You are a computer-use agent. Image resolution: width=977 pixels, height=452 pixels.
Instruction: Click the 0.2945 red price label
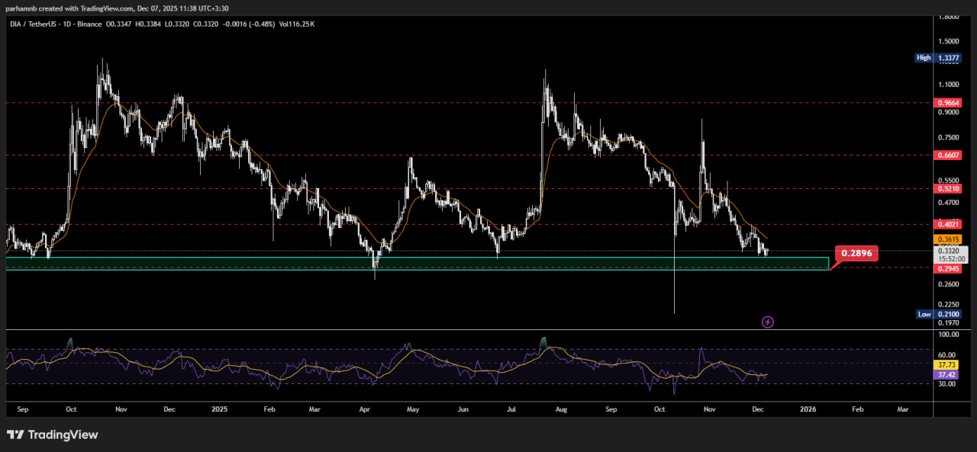[947, 268]
